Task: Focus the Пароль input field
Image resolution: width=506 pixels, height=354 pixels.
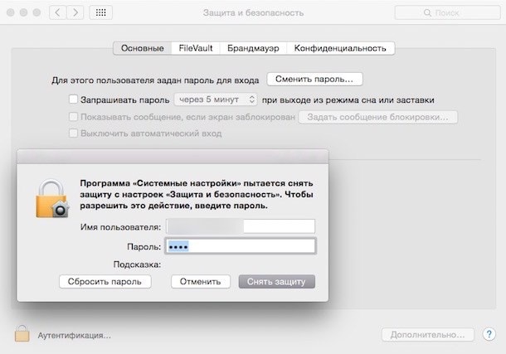Action: [x=241, y=247]
